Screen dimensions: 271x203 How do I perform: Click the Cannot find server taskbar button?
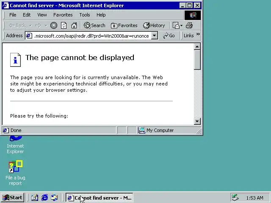click(100, 198)
